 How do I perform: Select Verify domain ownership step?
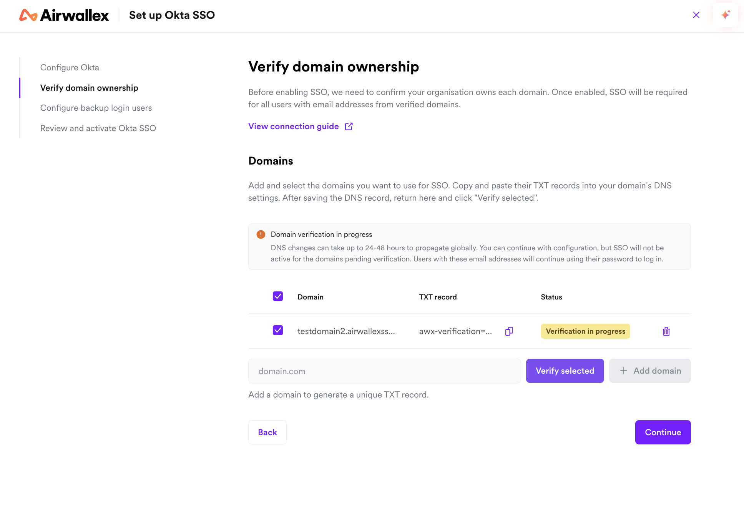click(x=89, y=88)
